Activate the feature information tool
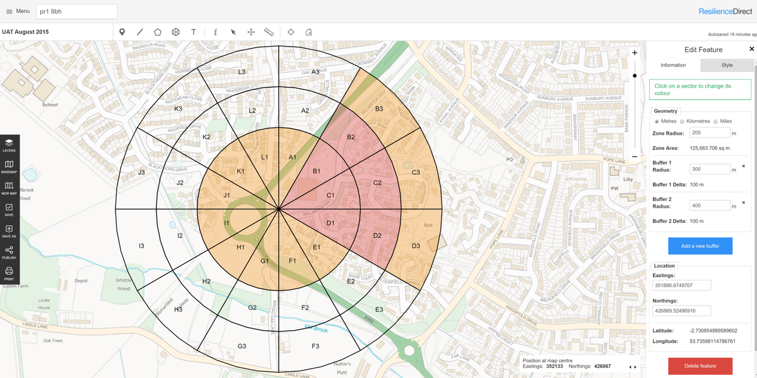Viewport: 757px width, 378px height. 215,31
